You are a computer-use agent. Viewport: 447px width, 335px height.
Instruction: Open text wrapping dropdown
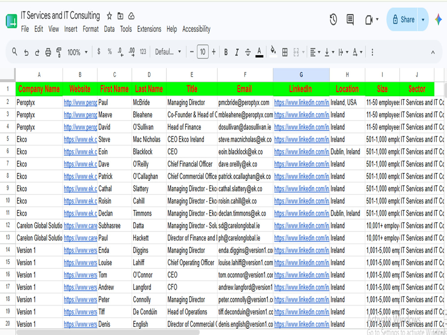point(343,52)
